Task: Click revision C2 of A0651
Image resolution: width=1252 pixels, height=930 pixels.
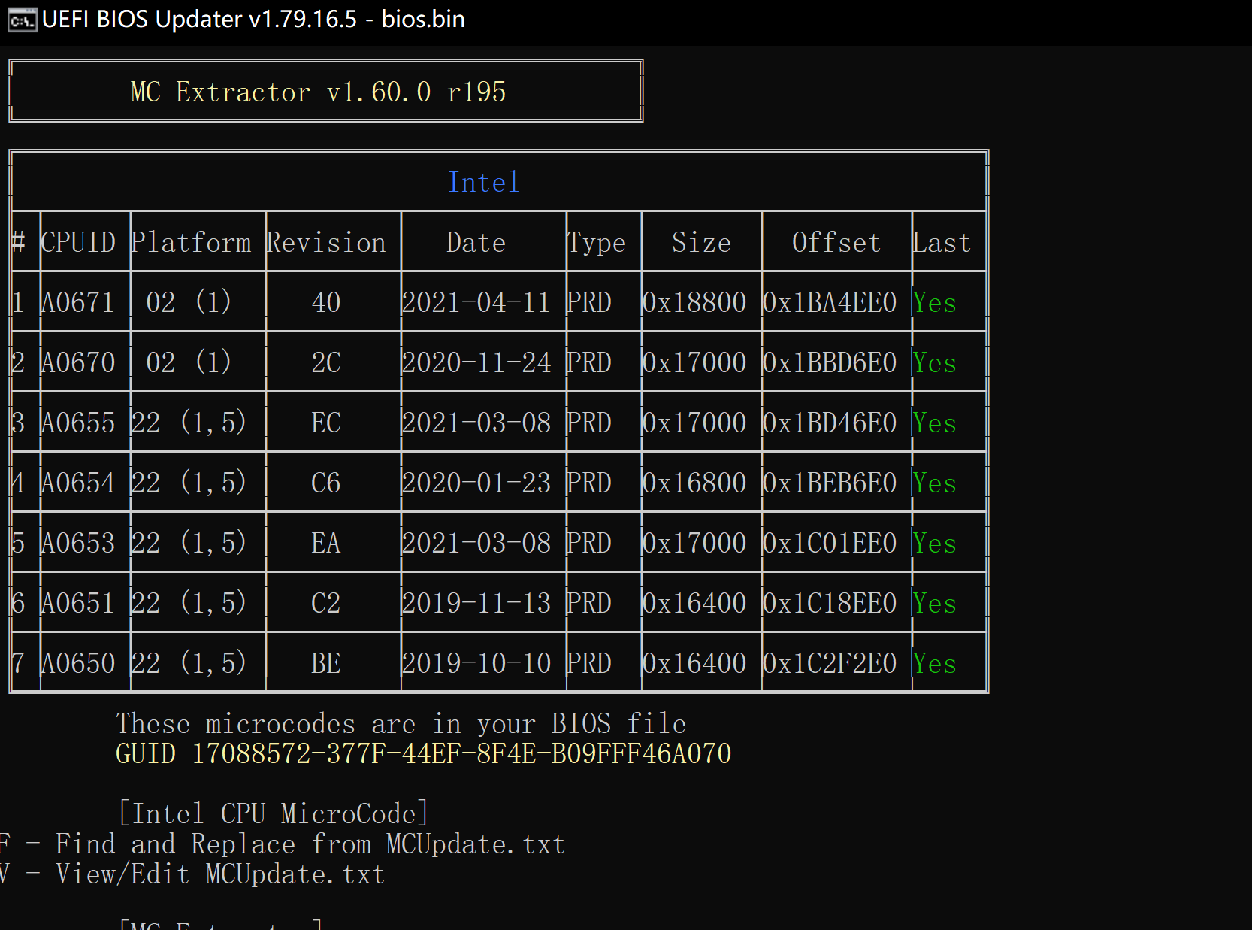Action: [326, 603]
